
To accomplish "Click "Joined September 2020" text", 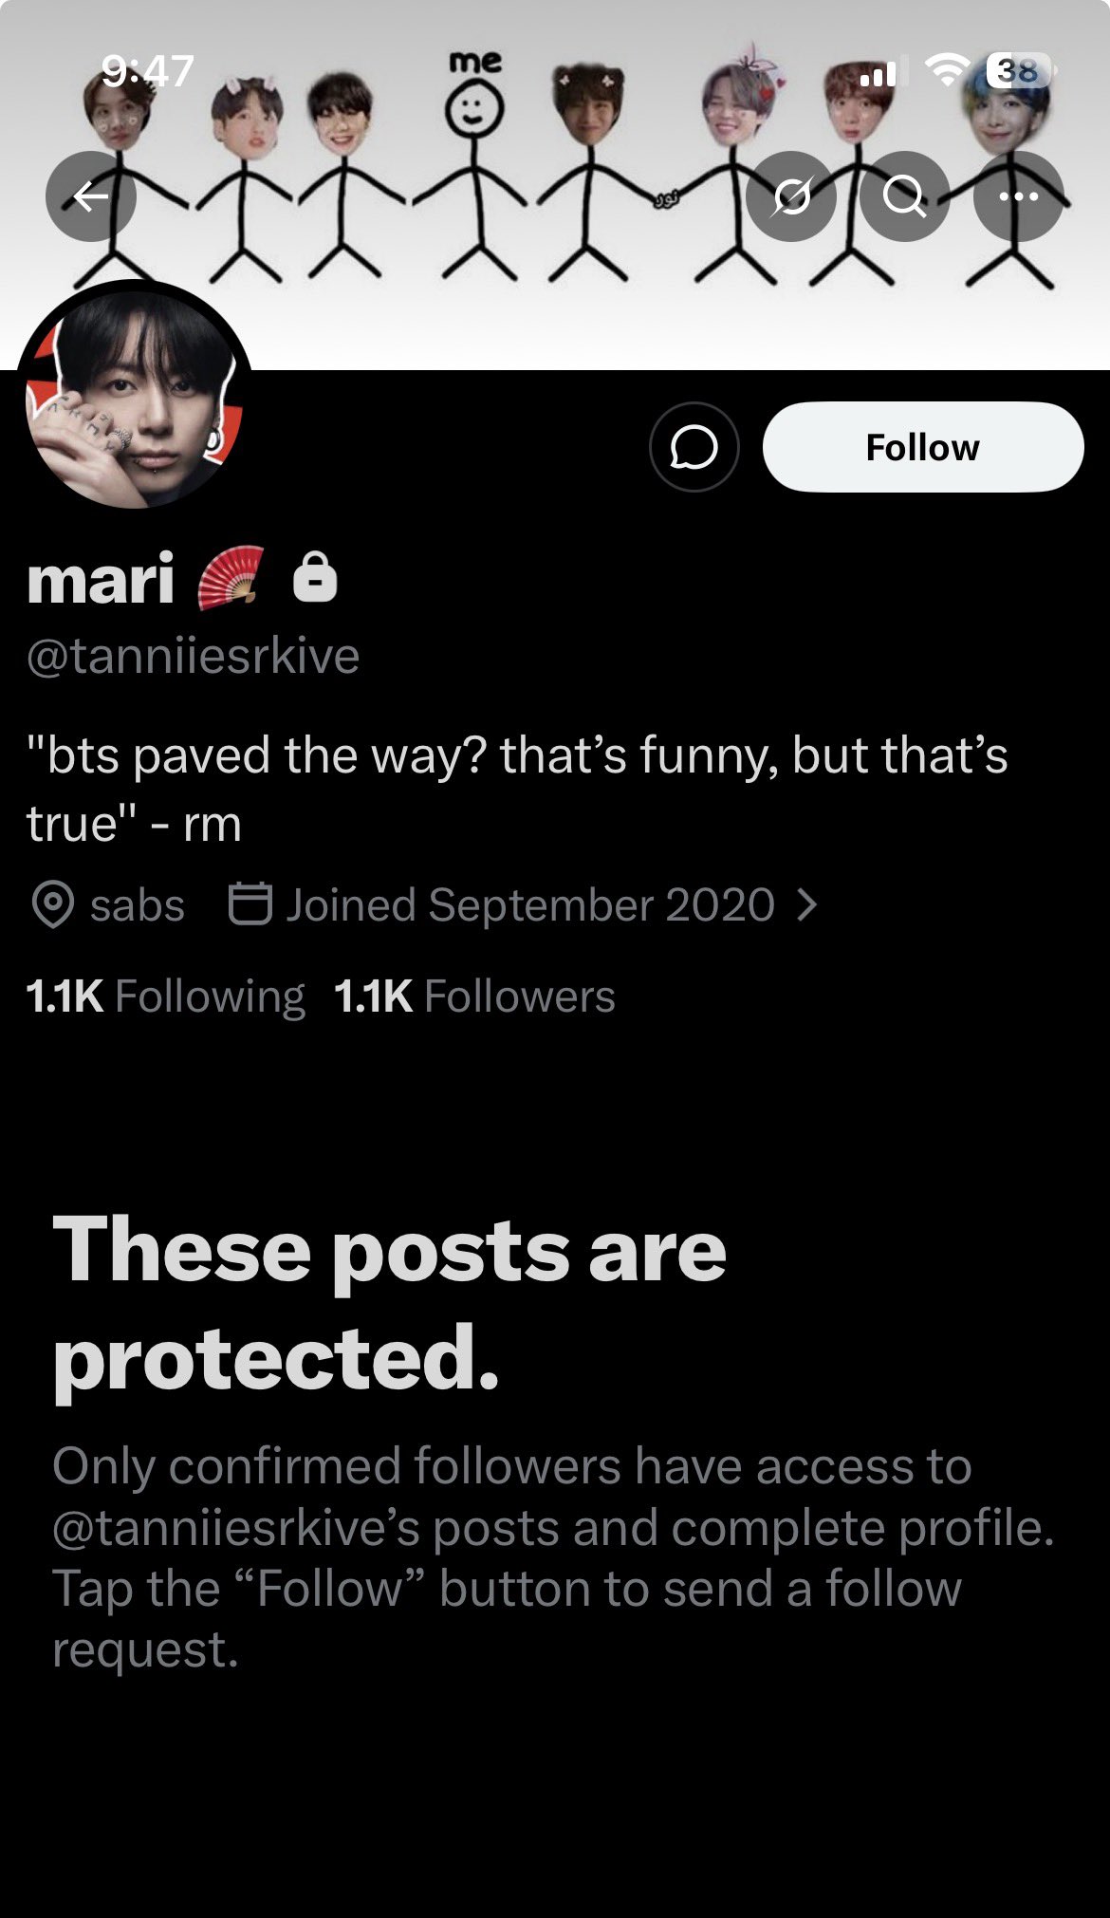I will tap(530, 904).
